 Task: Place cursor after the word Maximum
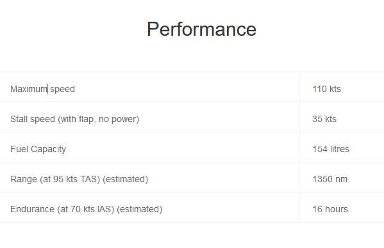(47, 89)
